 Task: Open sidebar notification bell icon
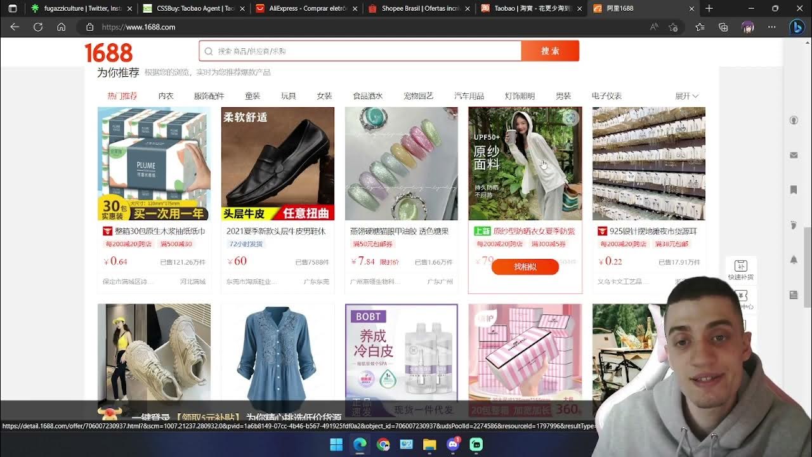(x=794, y=260)
